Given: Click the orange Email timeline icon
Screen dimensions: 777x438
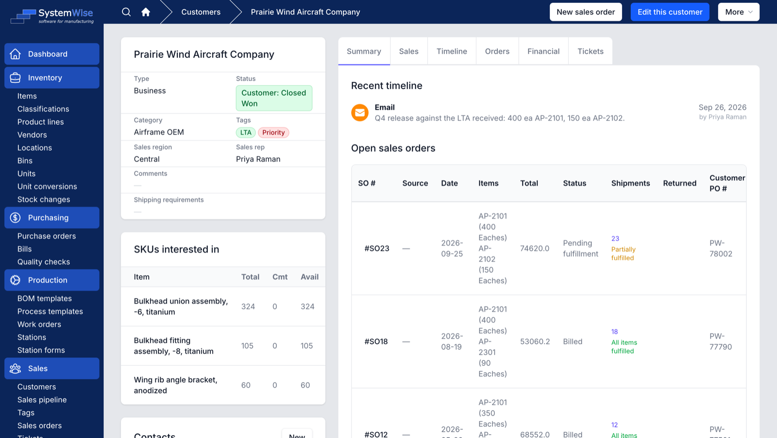Looking at the screenshot, I should pos(360,113).
